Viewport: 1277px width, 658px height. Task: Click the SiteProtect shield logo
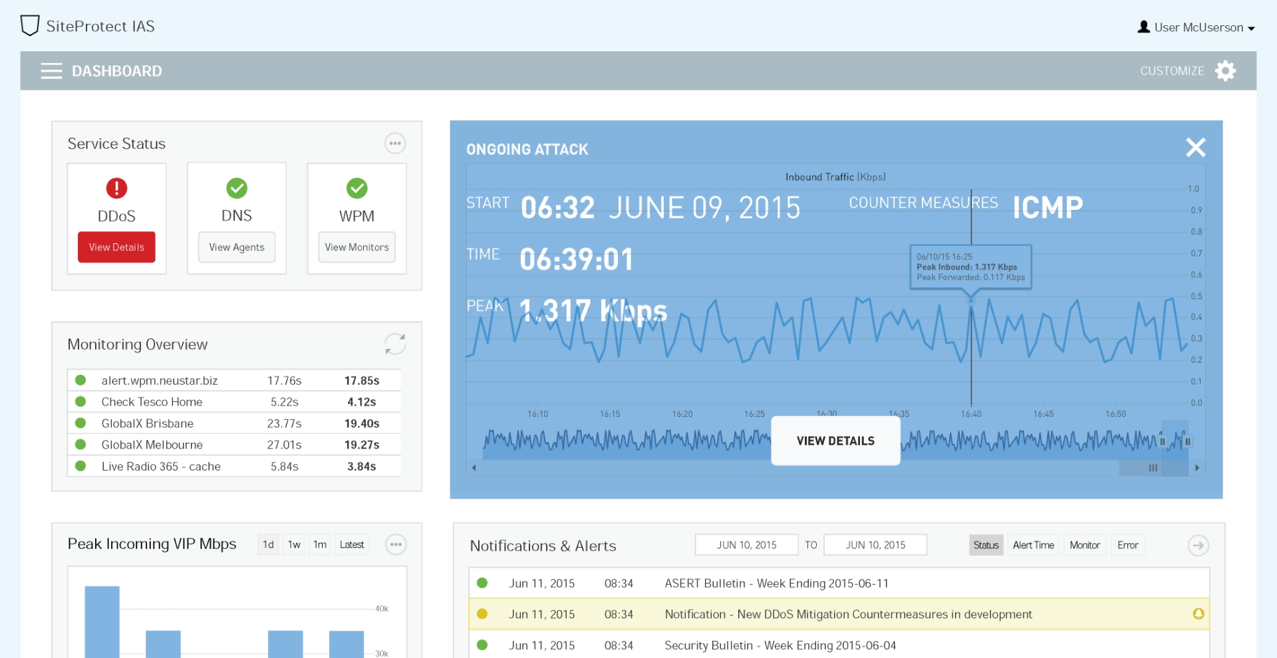click(x=30, y=26)
